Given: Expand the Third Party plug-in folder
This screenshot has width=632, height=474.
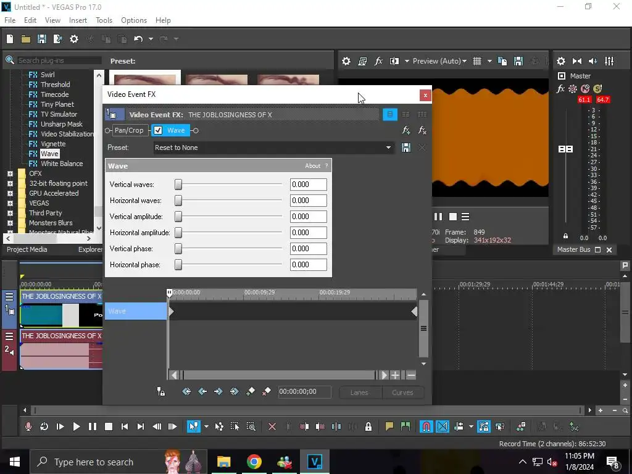Looking at the screenshot, I should [10, 213].
